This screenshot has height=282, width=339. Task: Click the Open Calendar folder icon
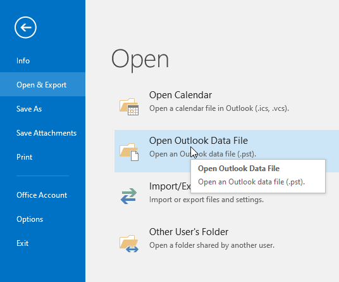[x=129, y=106]
